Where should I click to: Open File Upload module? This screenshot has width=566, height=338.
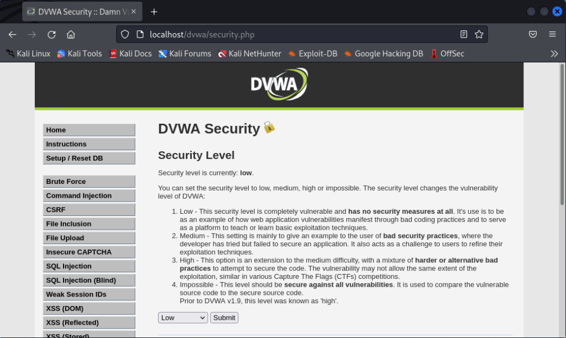coord(89,237)
